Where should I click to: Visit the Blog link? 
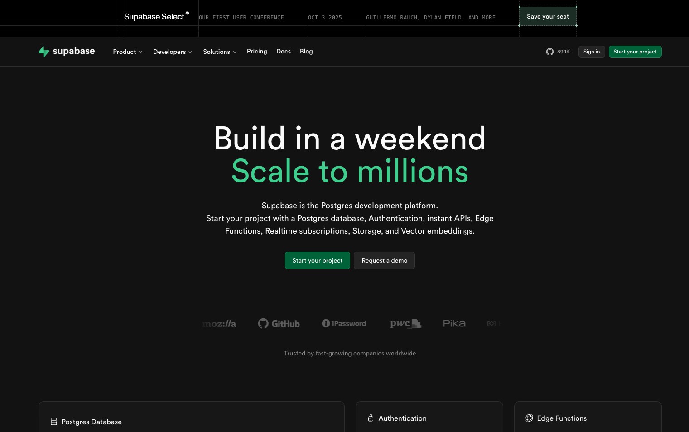click(306, 51)
